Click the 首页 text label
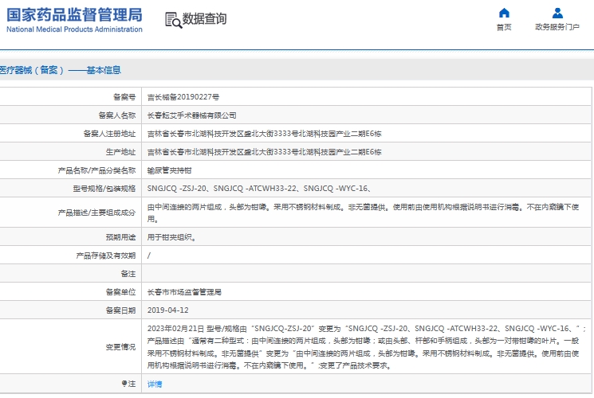The width and height of the screenshot is (594, 398). (504, 27)
